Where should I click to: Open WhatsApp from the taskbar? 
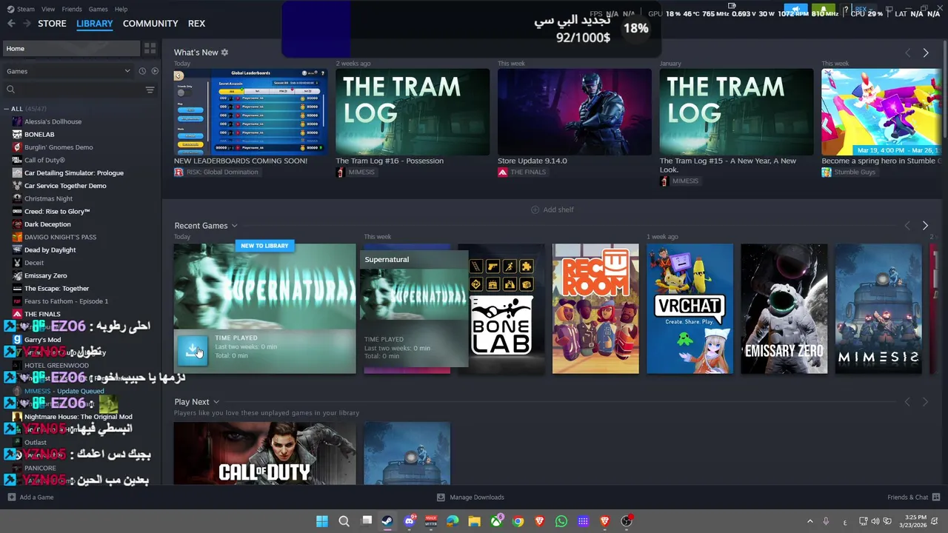(561, 521)
